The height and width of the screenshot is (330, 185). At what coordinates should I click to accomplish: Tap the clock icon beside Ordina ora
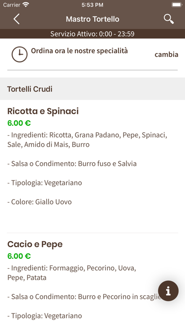point(19,55)
